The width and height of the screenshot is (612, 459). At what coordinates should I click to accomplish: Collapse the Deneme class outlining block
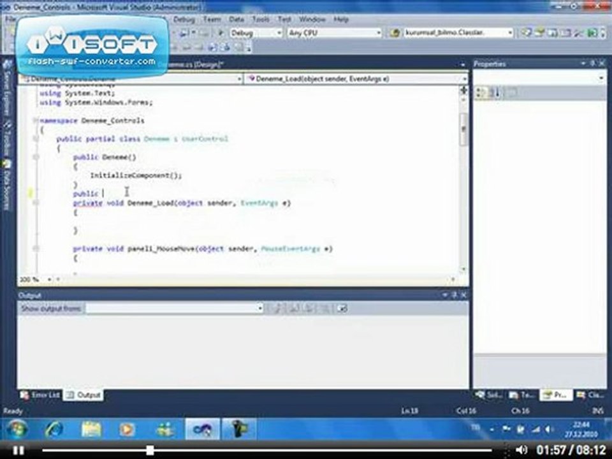tap(36, 139)
